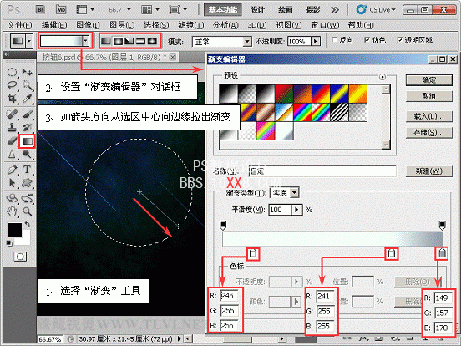Image resolution: width=461 pixels, height=346 pixels.
Task: Select the Path Selection tool
Action: click(12, 183)
